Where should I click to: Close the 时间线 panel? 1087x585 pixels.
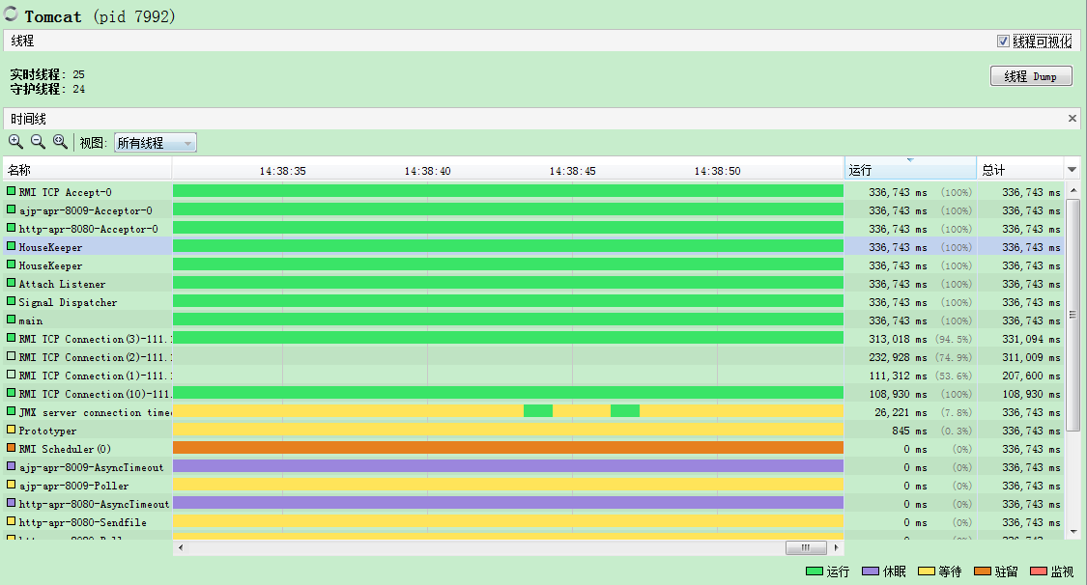pos(1072,119)
